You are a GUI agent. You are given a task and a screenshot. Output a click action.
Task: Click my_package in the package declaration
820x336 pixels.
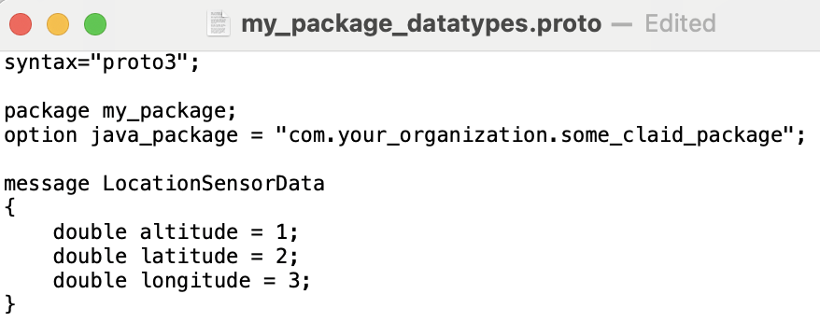163,112
